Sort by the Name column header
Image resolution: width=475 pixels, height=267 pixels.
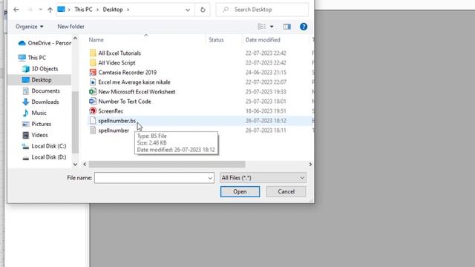pos(96,40)
